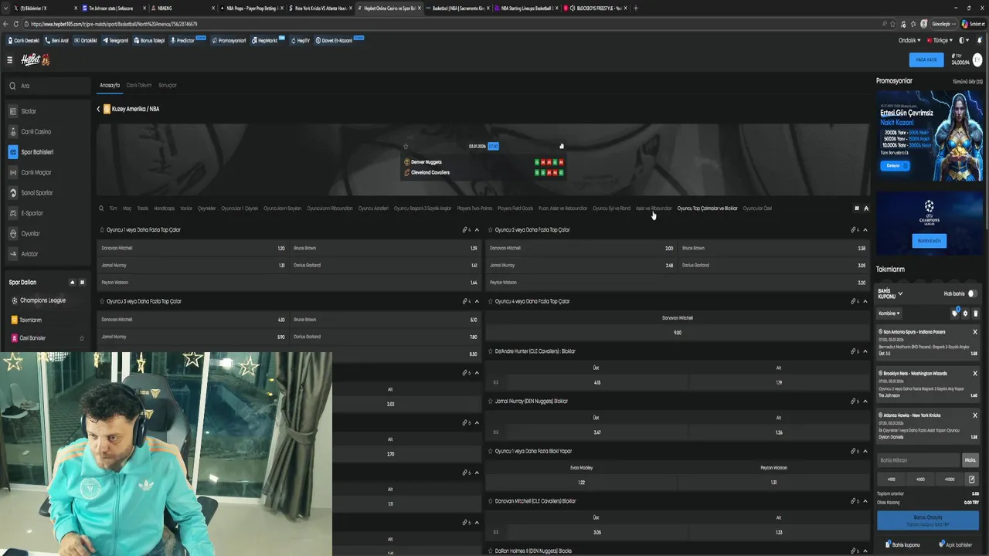Toggle the Hızlı bahis switch
989x556 pixels.
tap(972, 293)
